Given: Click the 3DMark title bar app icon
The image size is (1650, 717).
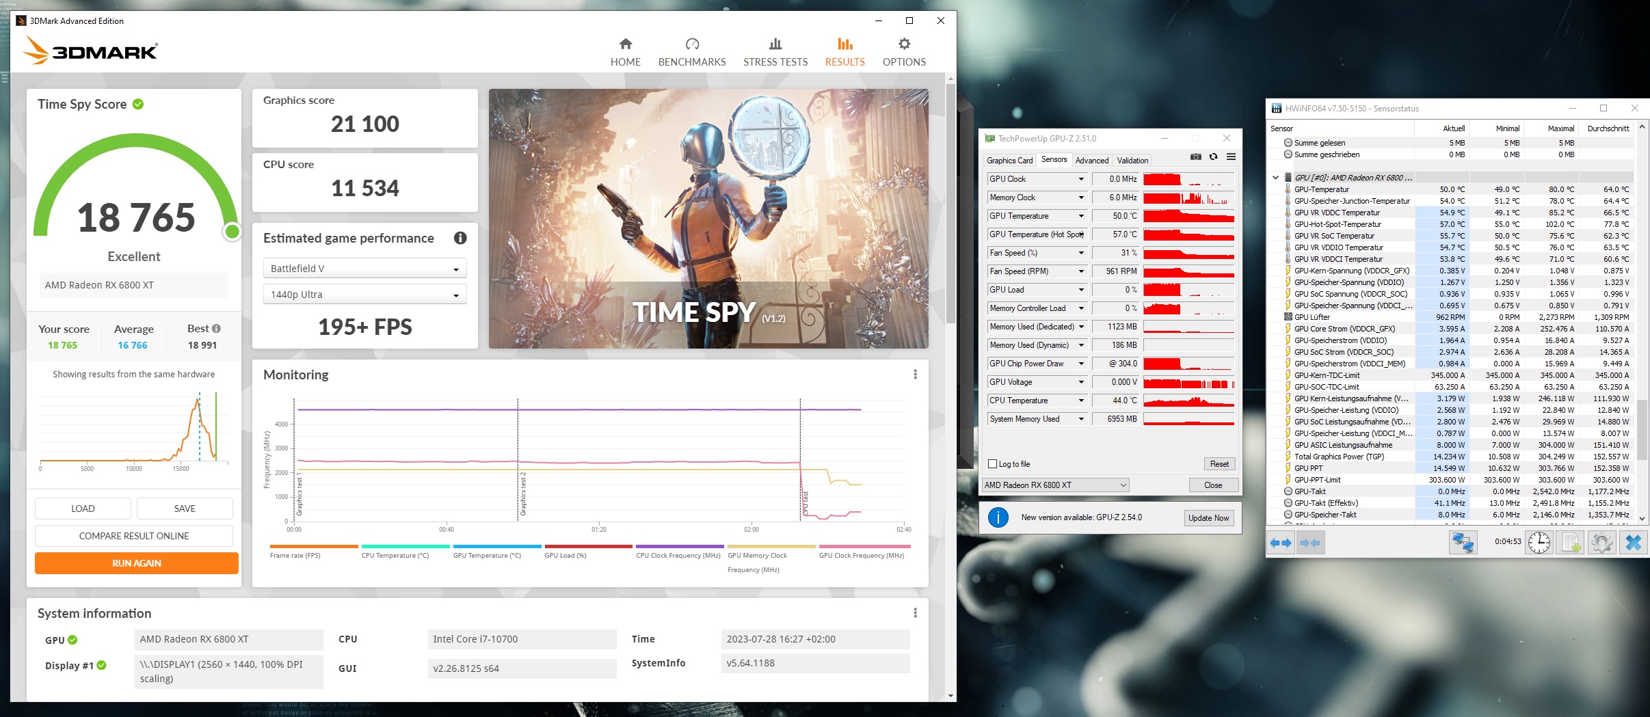Looking at the screenshot, I should click(21, 21).
